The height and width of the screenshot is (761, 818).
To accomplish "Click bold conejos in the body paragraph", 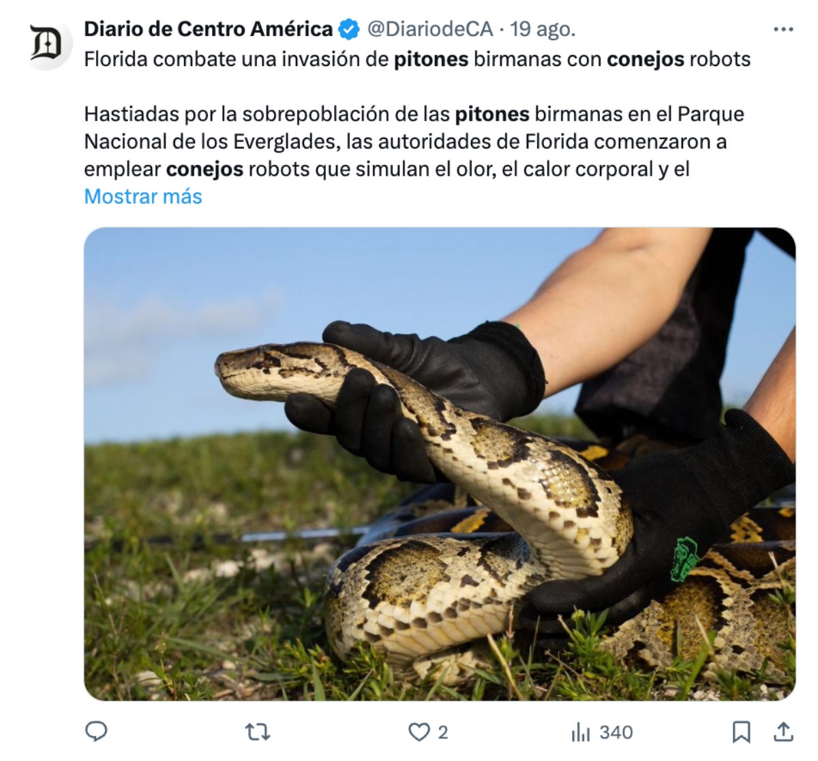I will click(204, 169).
